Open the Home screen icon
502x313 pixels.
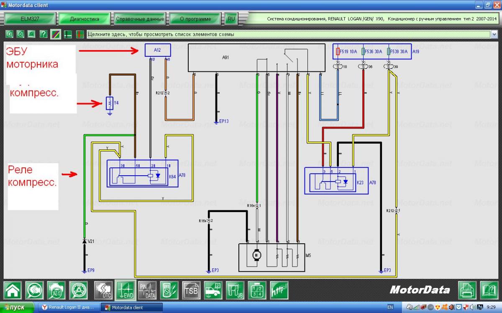pyautogui.click(x=13, y=290)
